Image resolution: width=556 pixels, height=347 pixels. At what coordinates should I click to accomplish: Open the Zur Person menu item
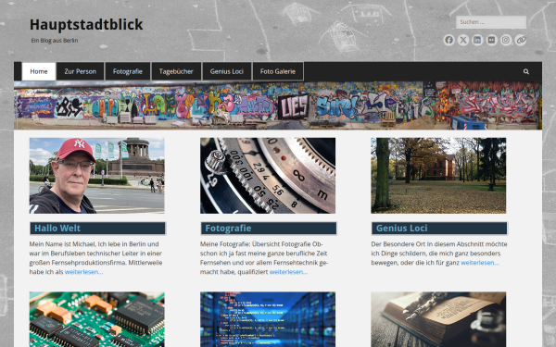click(x=80, y=71)
